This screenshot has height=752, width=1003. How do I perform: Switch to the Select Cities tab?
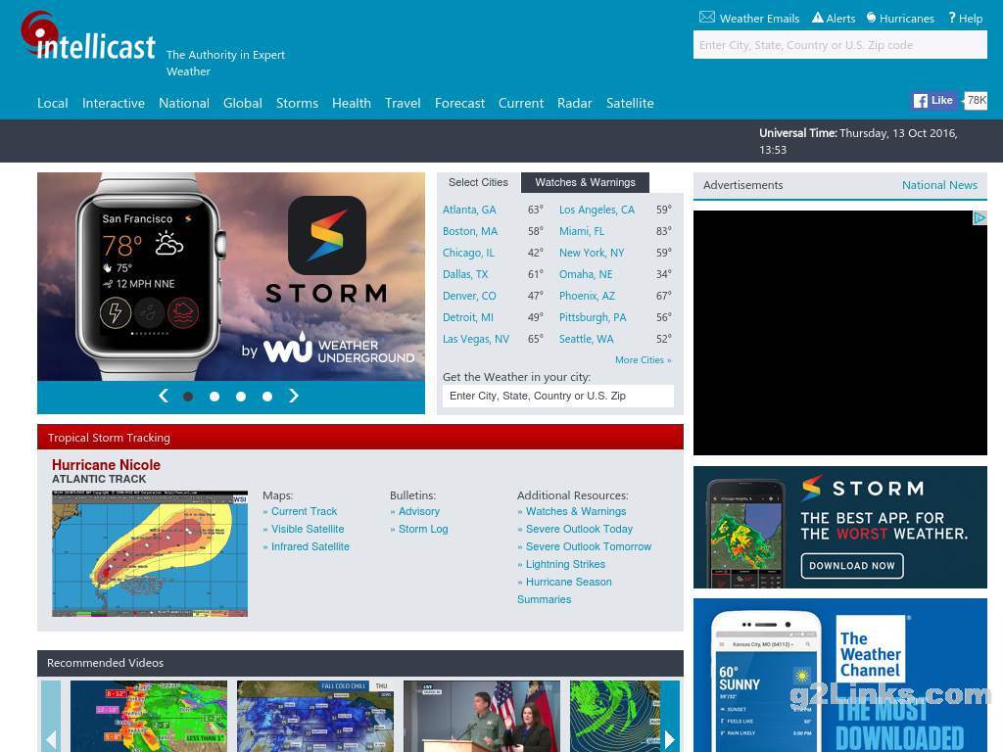[x=478, y=183]
